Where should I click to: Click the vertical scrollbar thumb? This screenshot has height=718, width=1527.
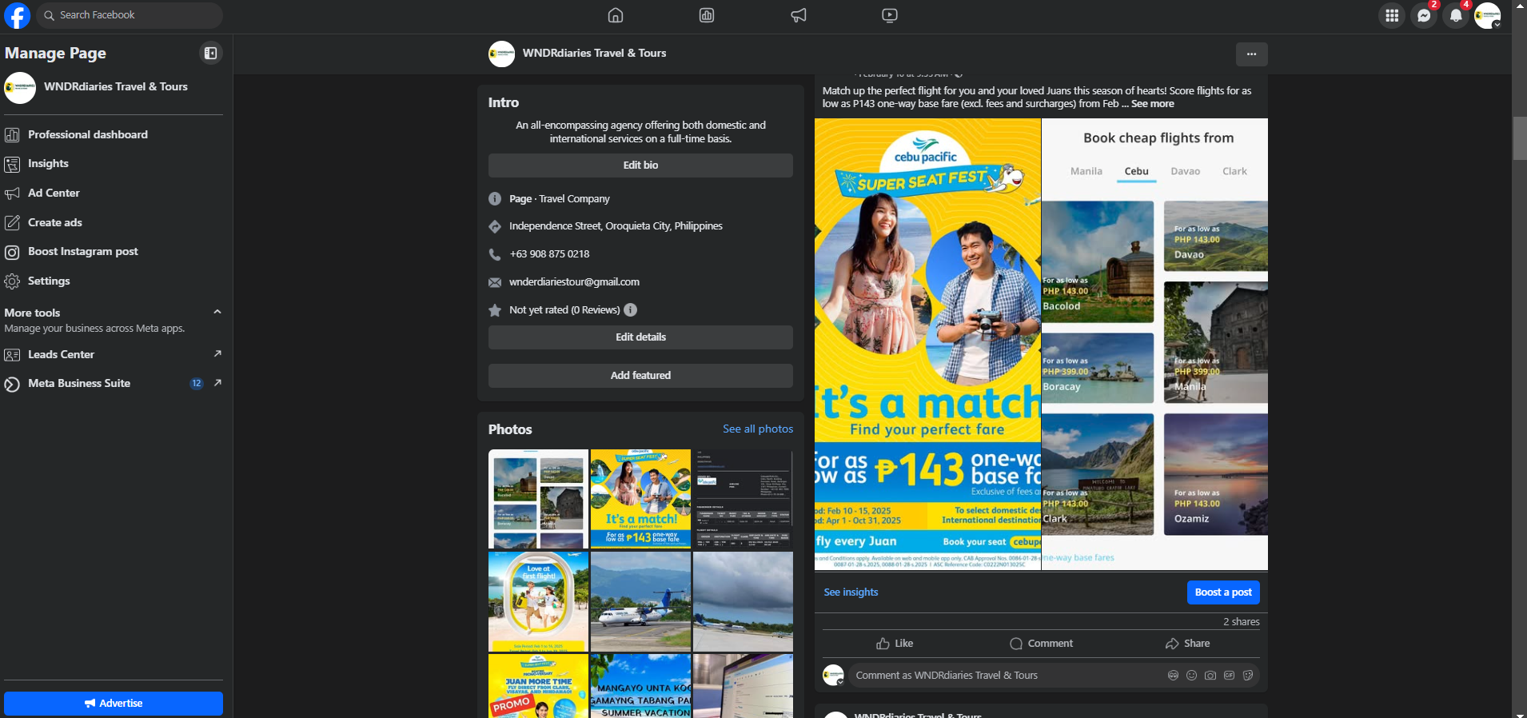pos(1520,138)
